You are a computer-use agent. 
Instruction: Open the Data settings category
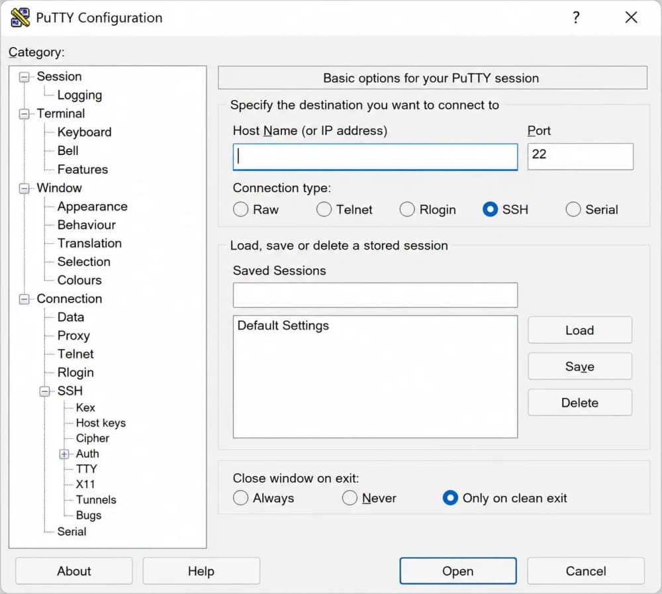click(x=71, y=317)
